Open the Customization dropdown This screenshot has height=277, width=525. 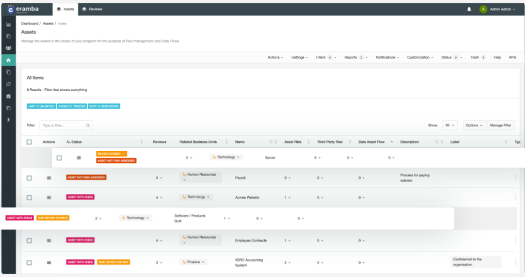tap(420, 57)
